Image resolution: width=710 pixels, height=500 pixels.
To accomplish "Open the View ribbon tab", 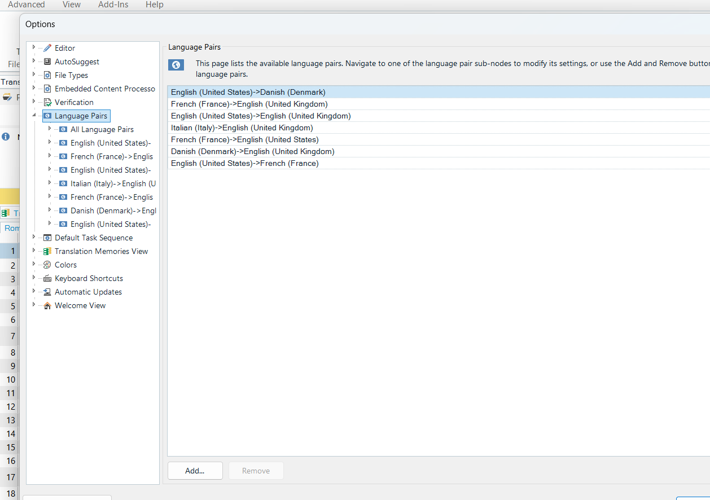I will pyautogui.click(x=72, y=5).
